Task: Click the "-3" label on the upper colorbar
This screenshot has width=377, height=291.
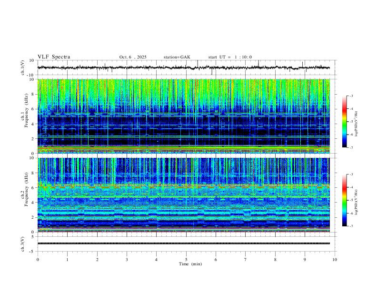Action: point(351,96)
